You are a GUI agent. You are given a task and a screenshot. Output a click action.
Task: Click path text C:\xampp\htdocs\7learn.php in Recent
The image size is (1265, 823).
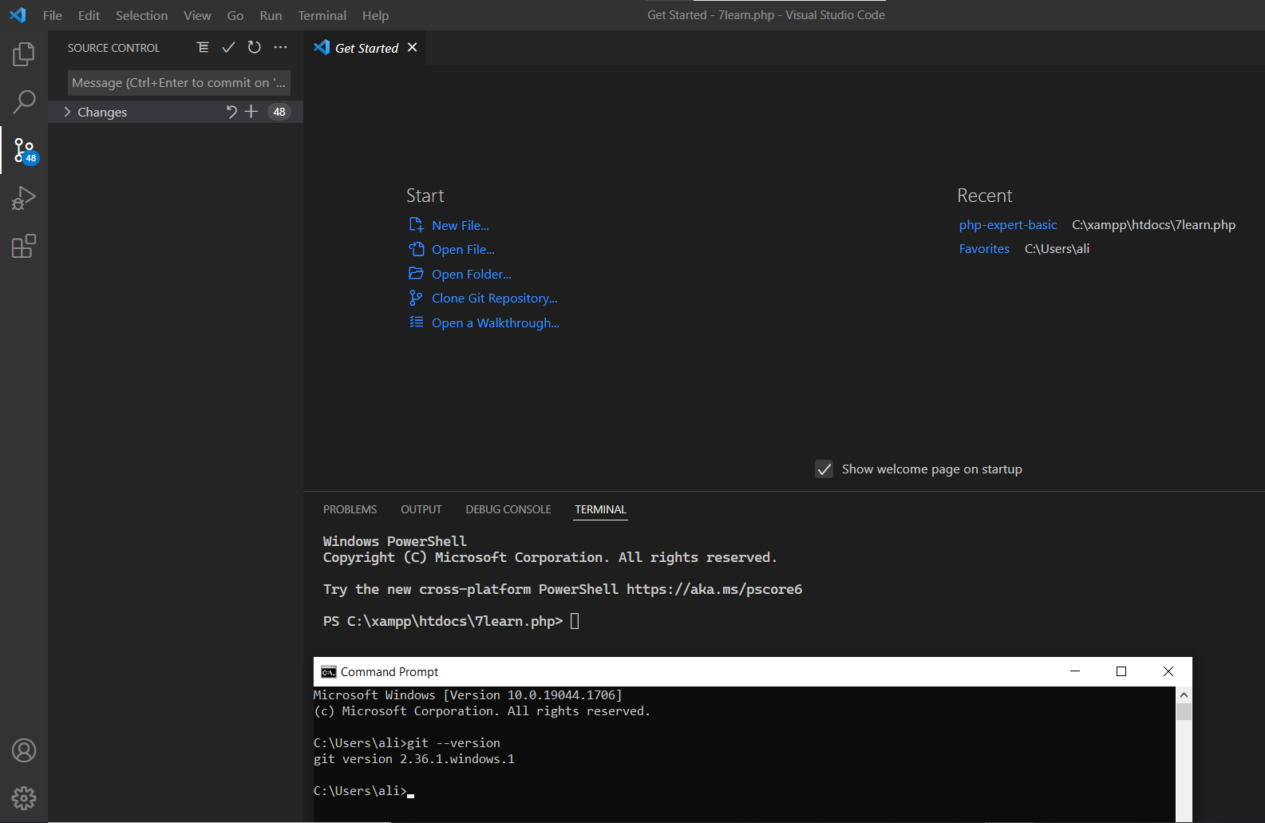pos(1153,225)
